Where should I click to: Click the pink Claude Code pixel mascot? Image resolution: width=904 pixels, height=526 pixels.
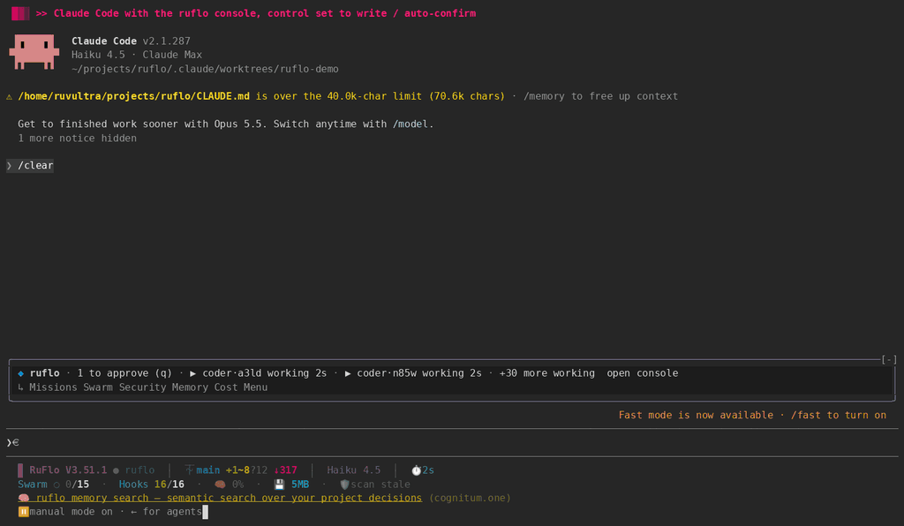[x=34, y=52]
